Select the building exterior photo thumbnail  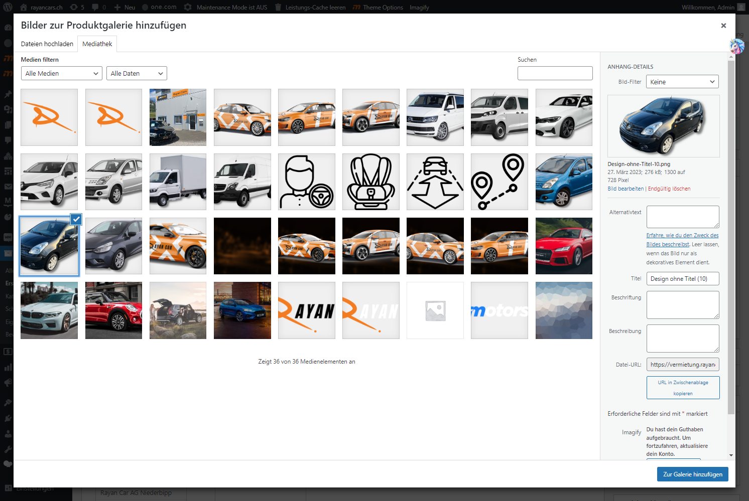(178, 117)
